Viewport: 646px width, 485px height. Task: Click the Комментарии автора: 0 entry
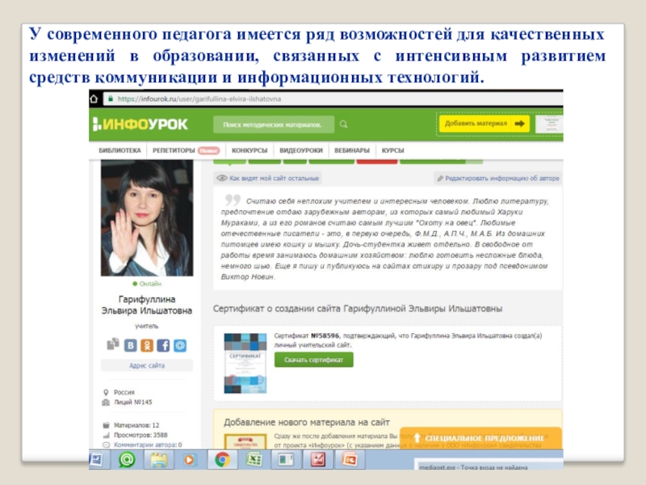click(148, 445)
